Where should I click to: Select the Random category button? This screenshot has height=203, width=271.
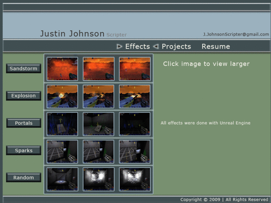[x=23, y=177]
